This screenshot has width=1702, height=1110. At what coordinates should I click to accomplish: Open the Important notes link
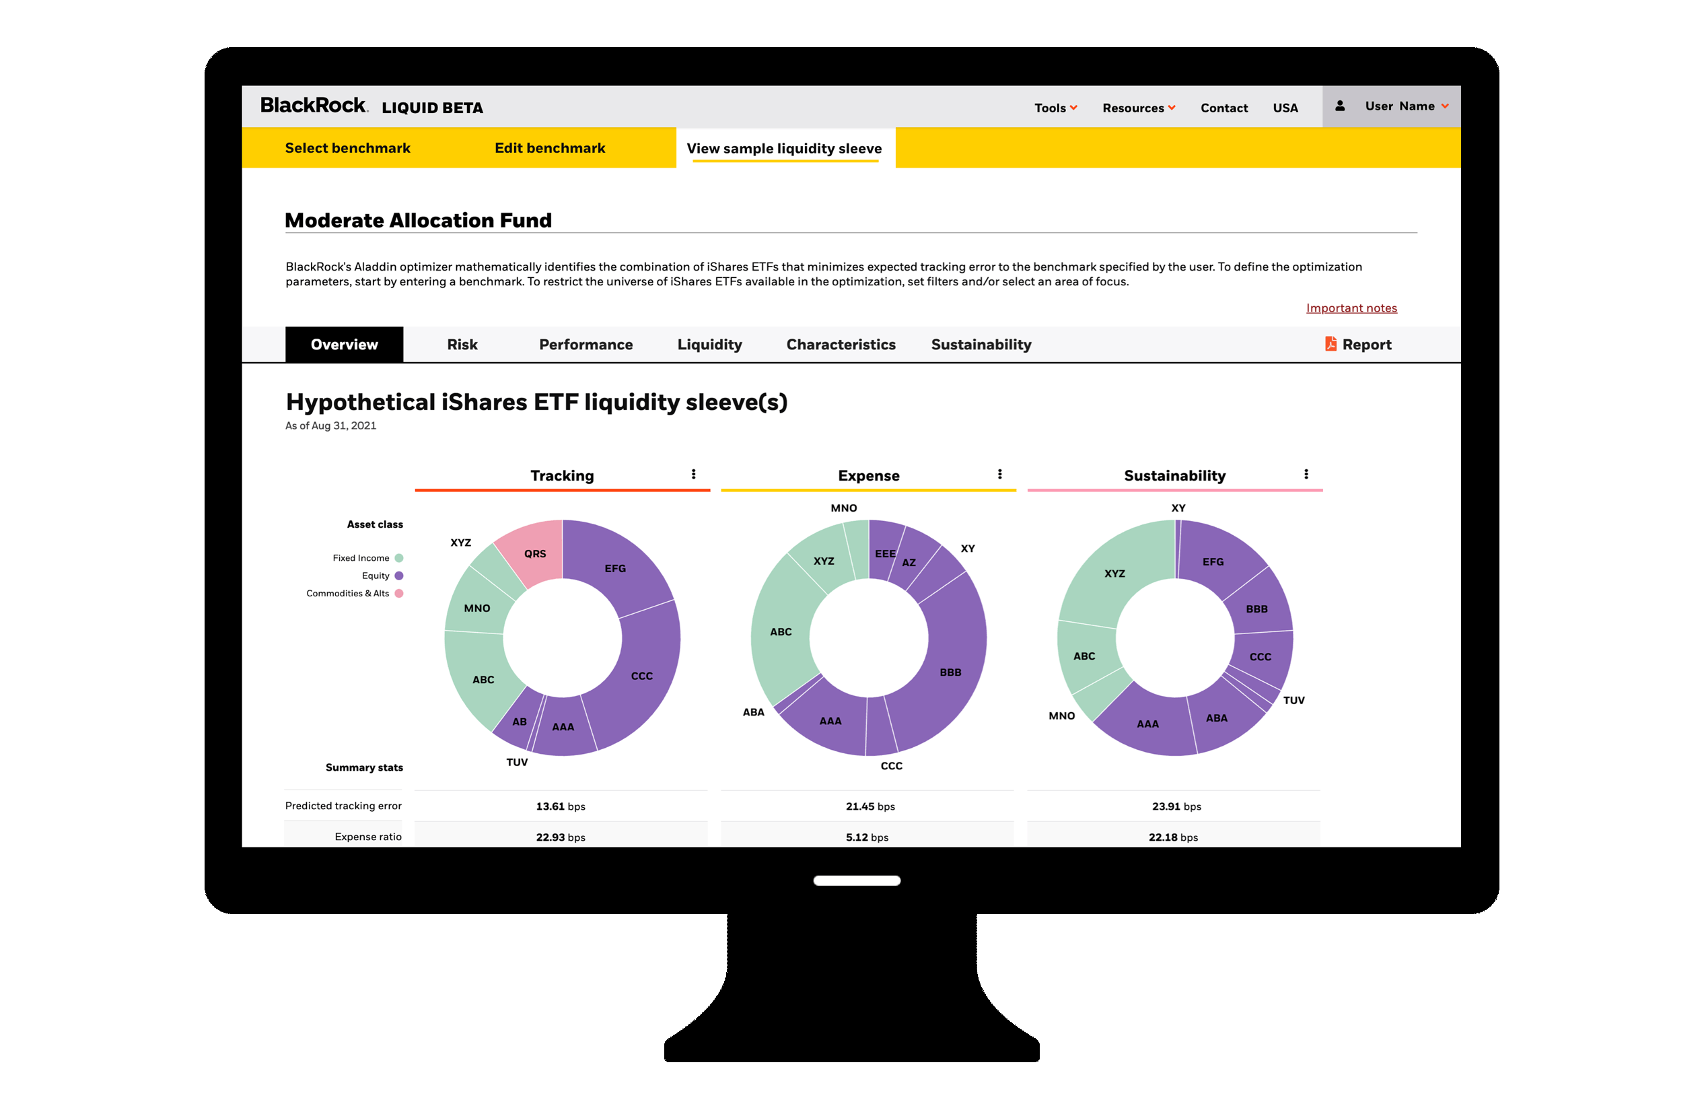1351,308
